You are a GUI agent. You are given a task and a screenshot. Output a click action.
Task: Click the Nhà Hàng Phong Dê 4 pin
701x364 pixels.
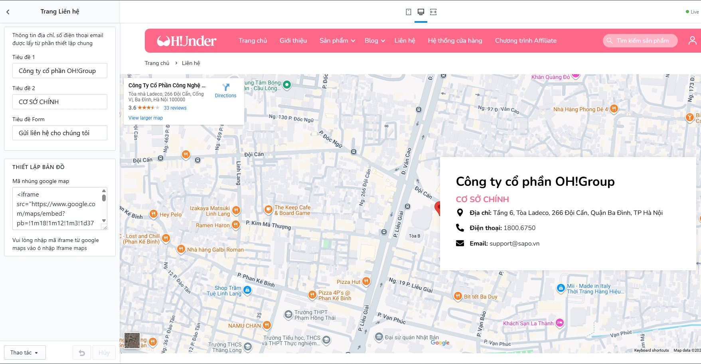click(x=614, y=108)
